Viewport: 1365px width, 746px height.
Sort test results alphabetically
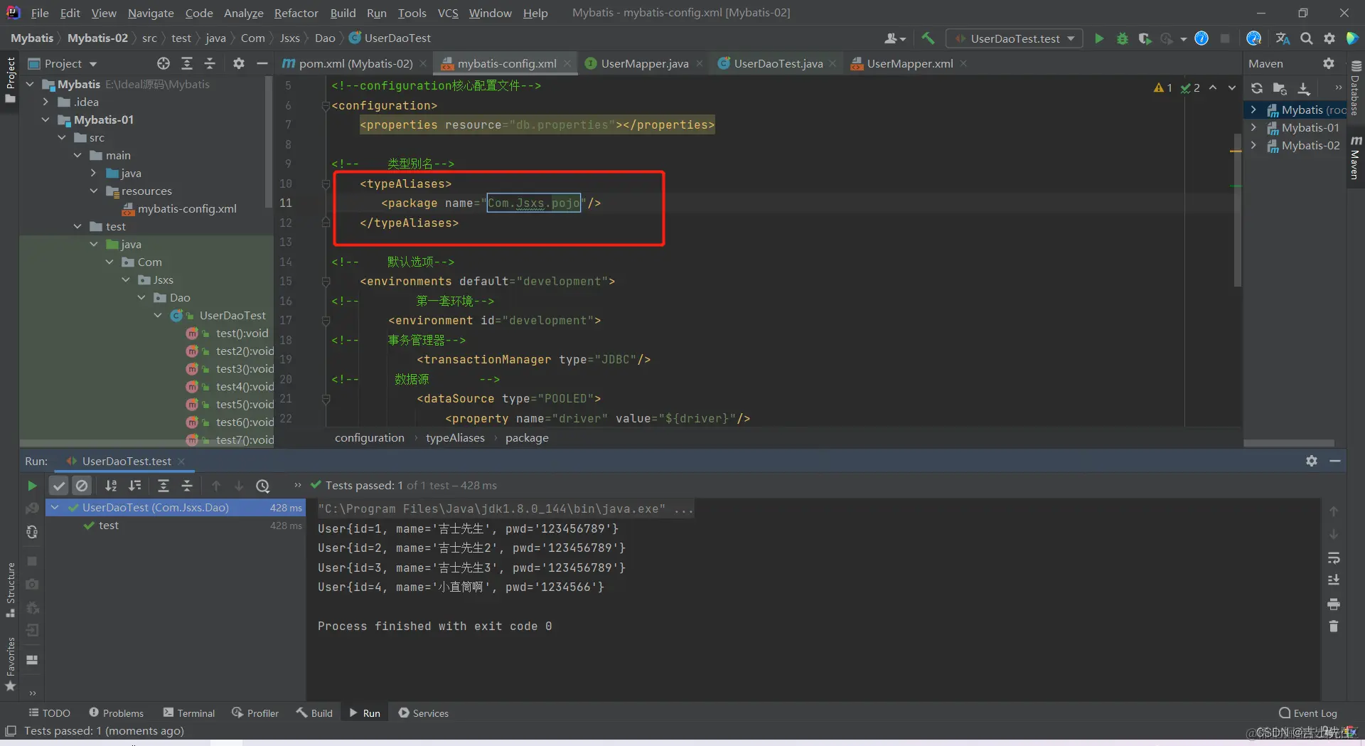click(111, 486)
